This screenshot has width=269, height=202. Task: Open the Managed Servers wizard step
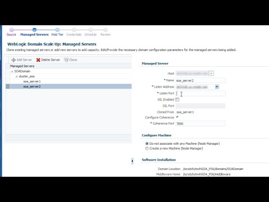click(x=34, y=35)
